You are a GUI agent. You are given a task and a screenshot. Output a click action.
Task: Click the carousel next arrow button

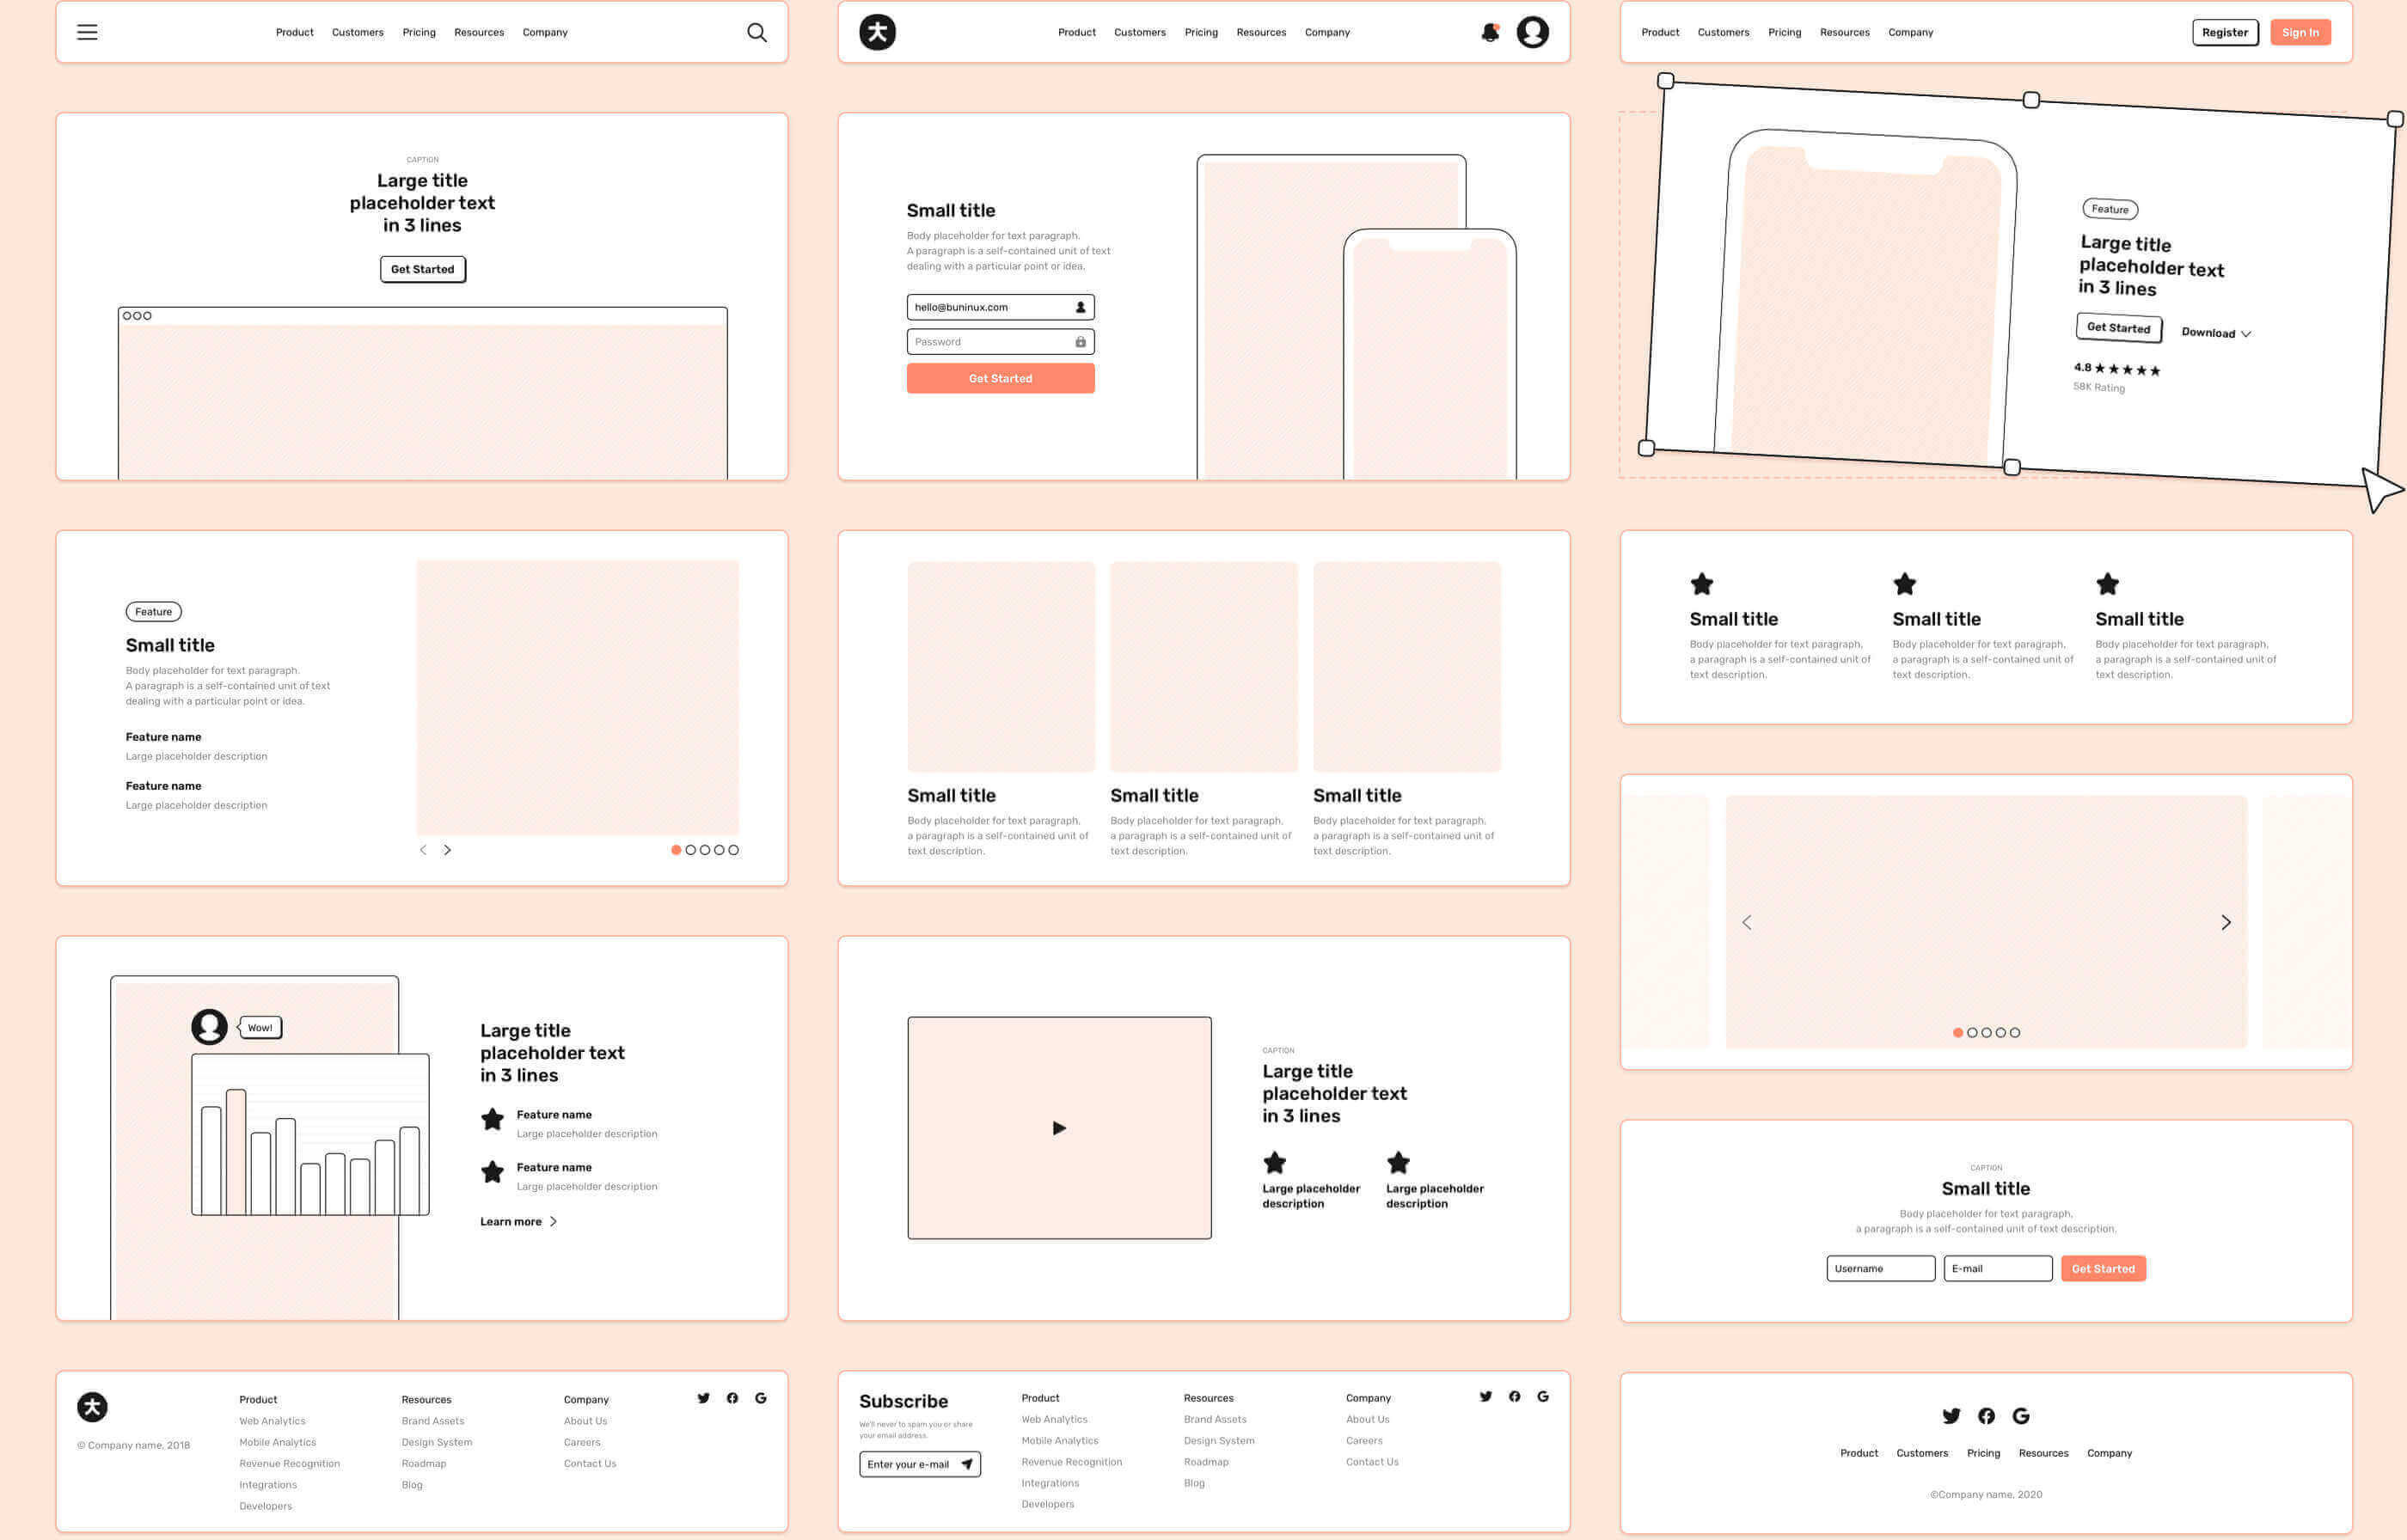click(x=2226, y=921)
